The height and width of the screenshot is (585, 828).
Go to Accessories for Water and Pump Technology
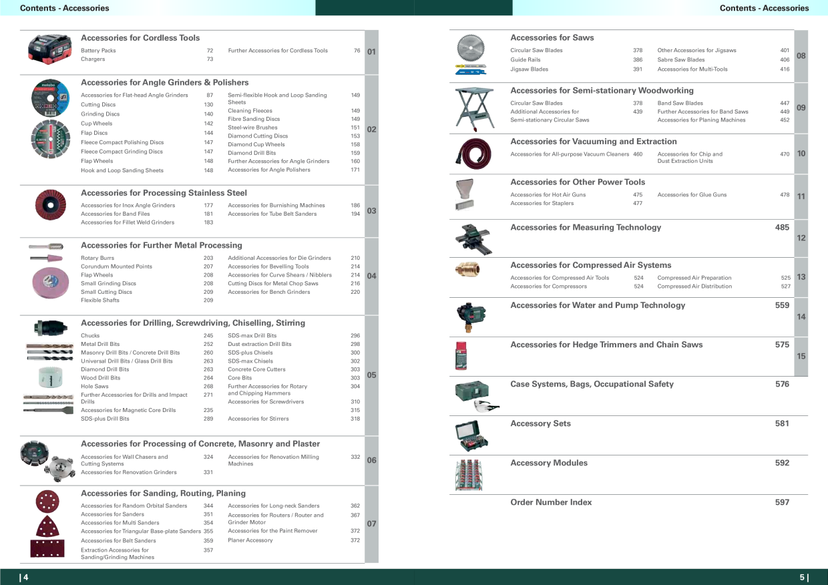(598, 306)
